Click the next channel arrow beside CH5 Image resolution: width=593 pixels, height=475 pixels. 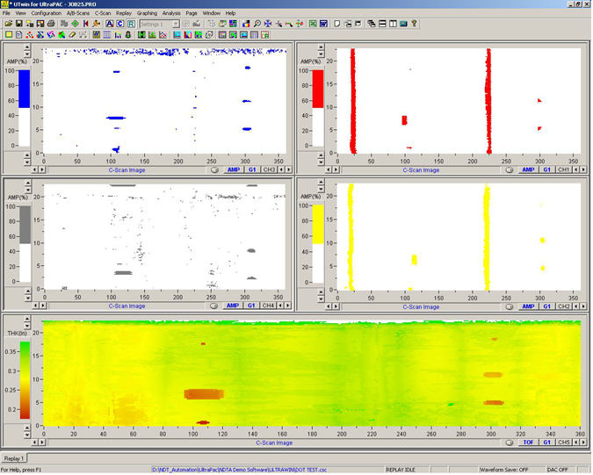coord(583,443)
